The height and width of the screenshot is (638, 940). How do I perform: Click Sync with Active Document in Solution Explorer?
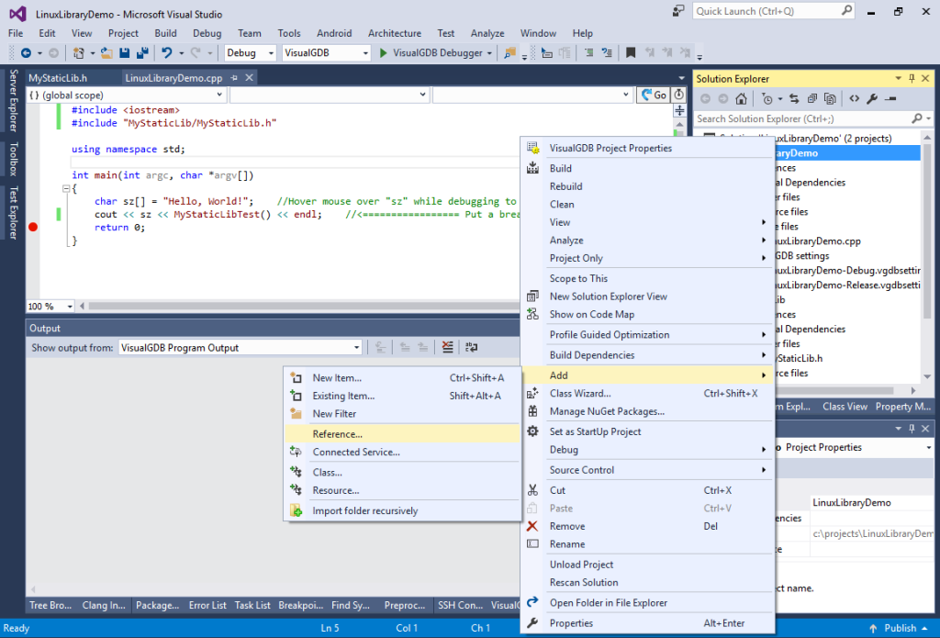point(795,97)
